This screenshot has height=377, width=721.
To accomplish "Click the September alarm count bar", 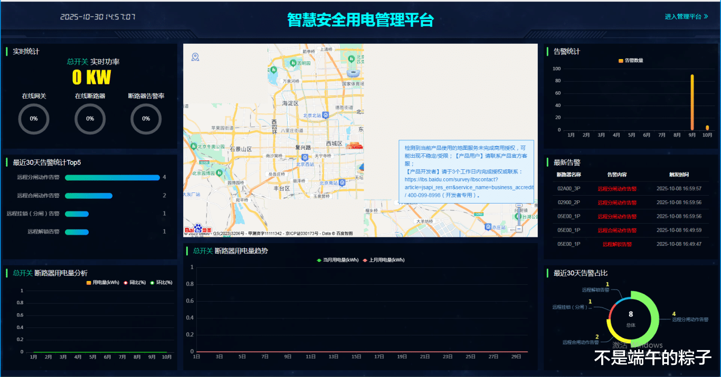I will point(692,102).
